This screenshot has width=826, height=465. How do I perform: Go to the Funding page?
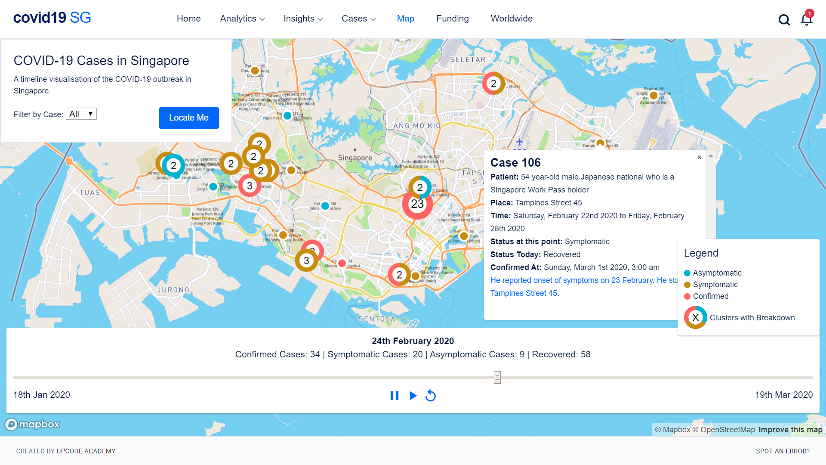tap(453, 19)
